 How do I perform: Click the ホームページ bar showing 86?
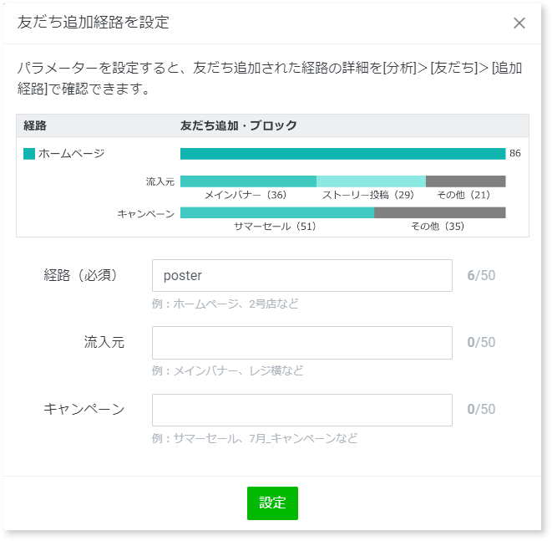(x=342, y=154)
